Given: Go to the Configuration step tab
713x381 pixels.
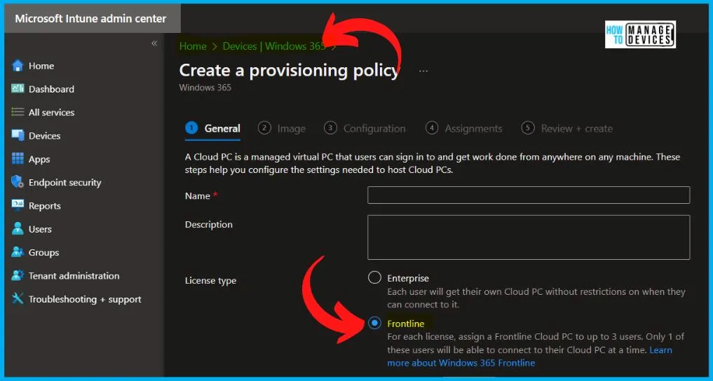Looking at the screenshot, I should [x=365, y=128].
